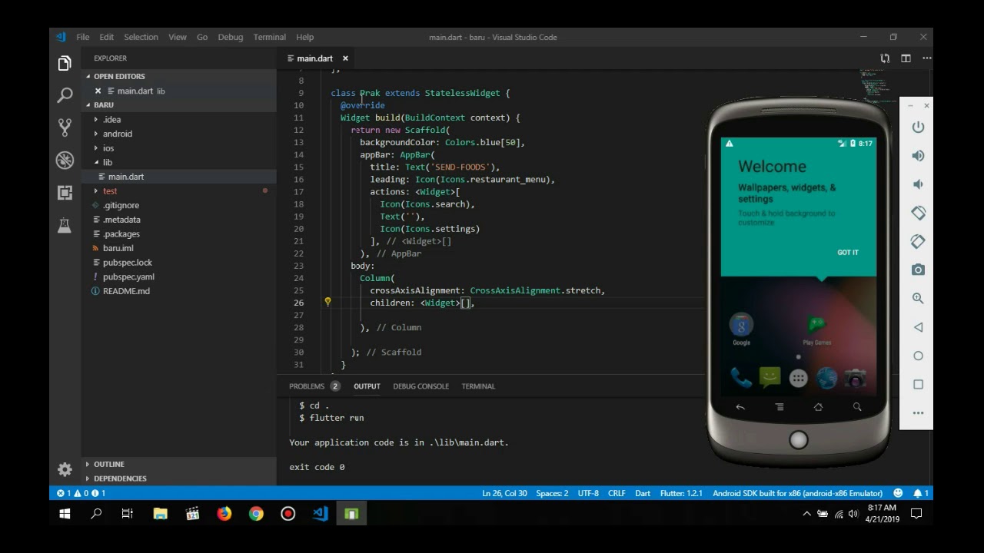This screenshot has height=553, width=984.
Task: Click the errors and warnings status indicator
Action: click(81, 493)
